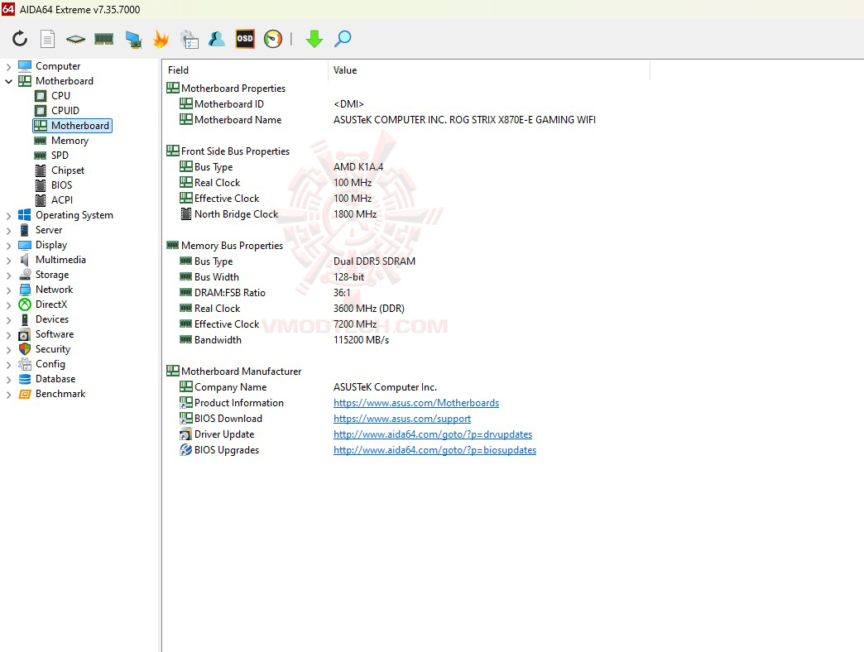Click the user profile toolbar icon
This screenshot has height=652, width=864.
pos(217,39)
